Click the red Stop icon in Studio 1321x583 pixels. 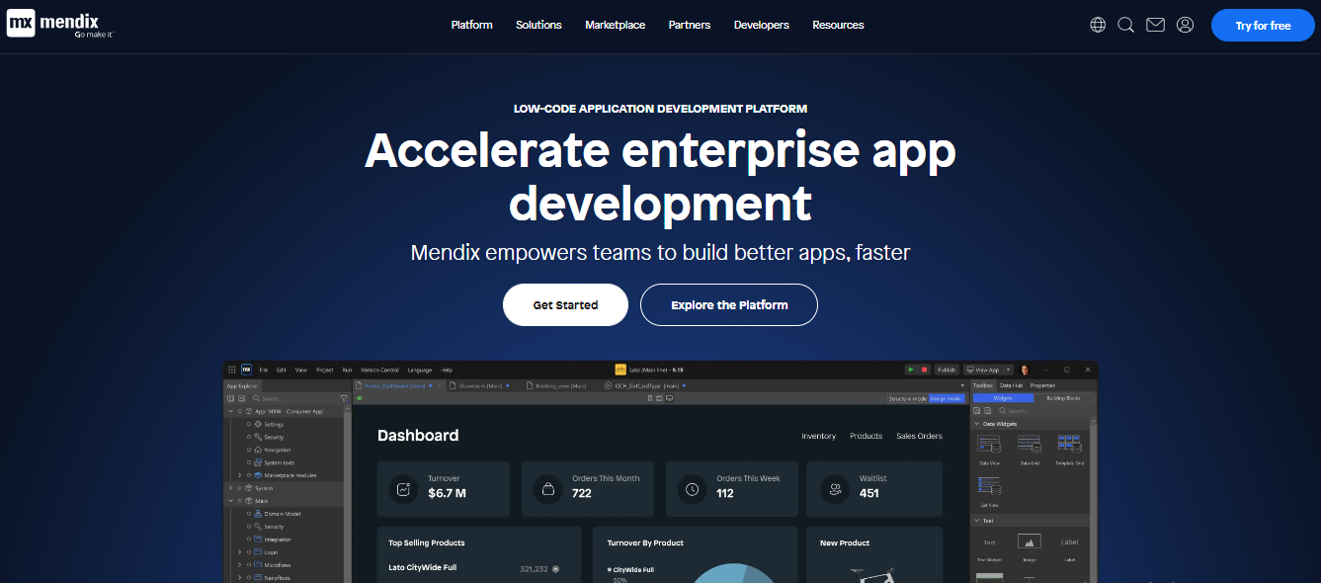[924, 370]
